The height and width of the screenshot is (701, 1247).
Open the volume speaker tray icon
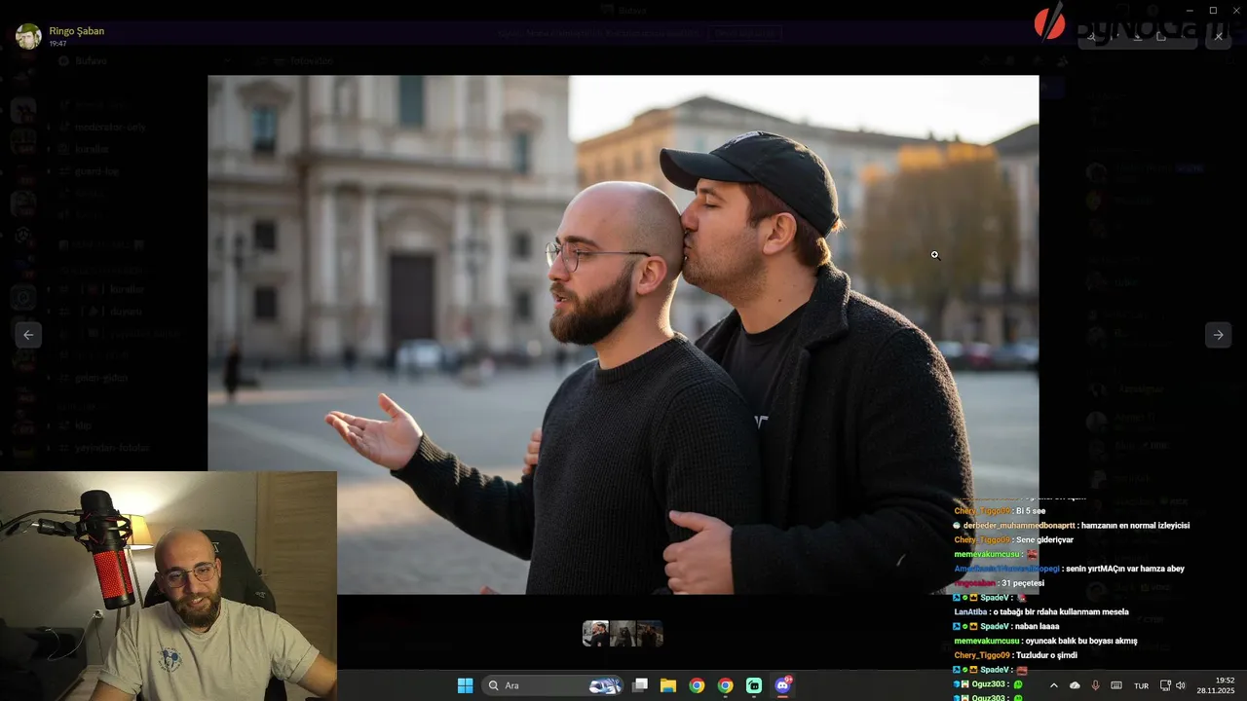pos(1181,685)
